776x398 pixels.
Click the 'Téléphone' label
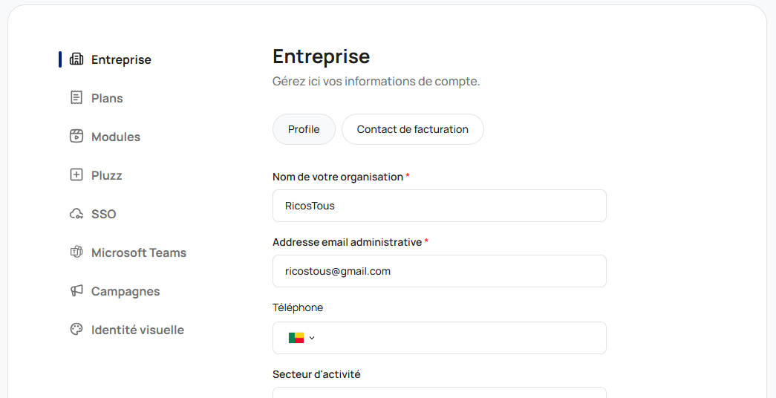point(298,307)
